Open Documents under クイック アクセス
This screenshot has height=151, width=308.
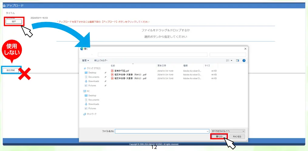(x=94, y=77)
